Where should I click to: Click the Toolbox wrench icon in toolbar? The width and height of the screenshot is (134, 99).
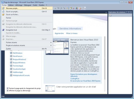(74, 8)
